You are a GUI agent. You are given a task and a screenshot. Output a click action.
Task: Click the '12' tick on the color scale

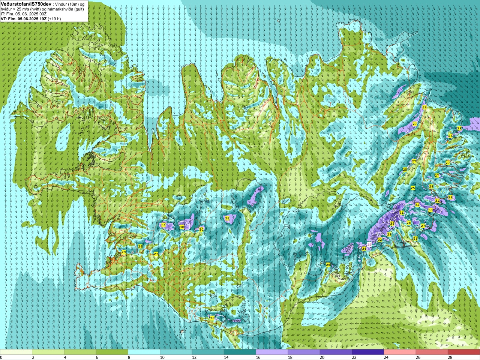(194, 357)
